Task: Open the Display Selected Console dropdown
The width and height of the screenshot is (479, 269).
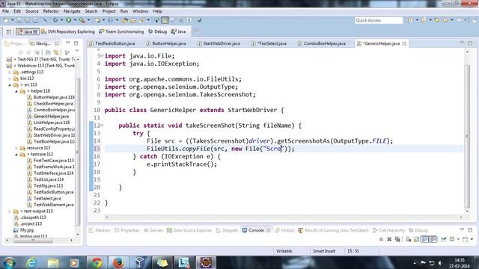Action: (x=458, y=239)
